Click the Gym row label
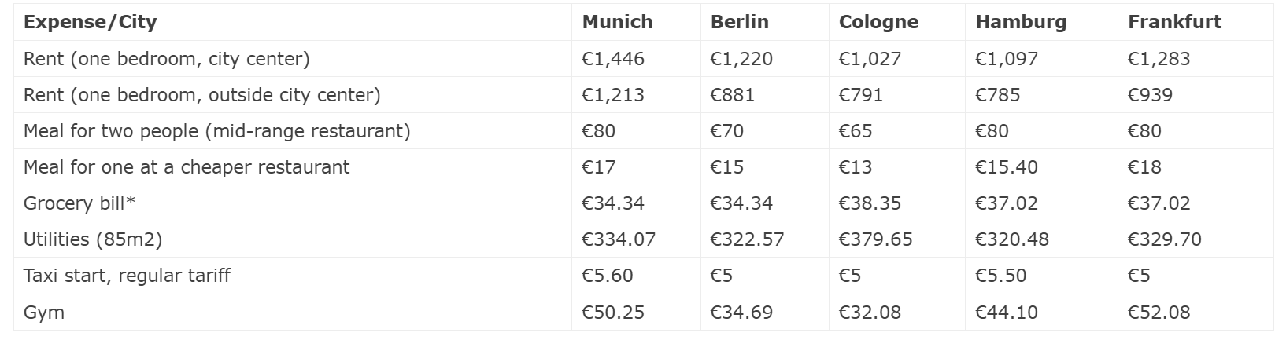 [x=43, y=313]
